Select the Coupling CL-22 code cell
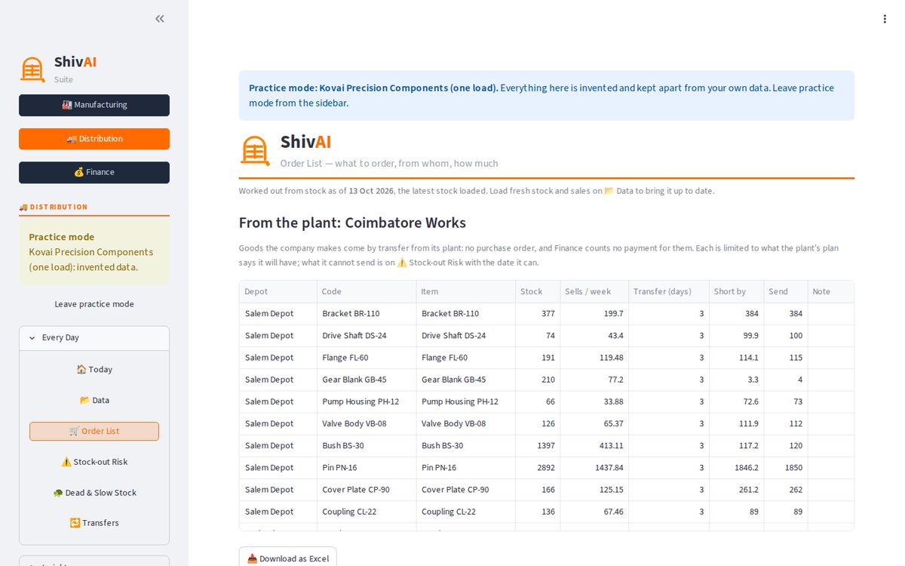The width and height of the screenshot is (905, 566). (367, 512)
